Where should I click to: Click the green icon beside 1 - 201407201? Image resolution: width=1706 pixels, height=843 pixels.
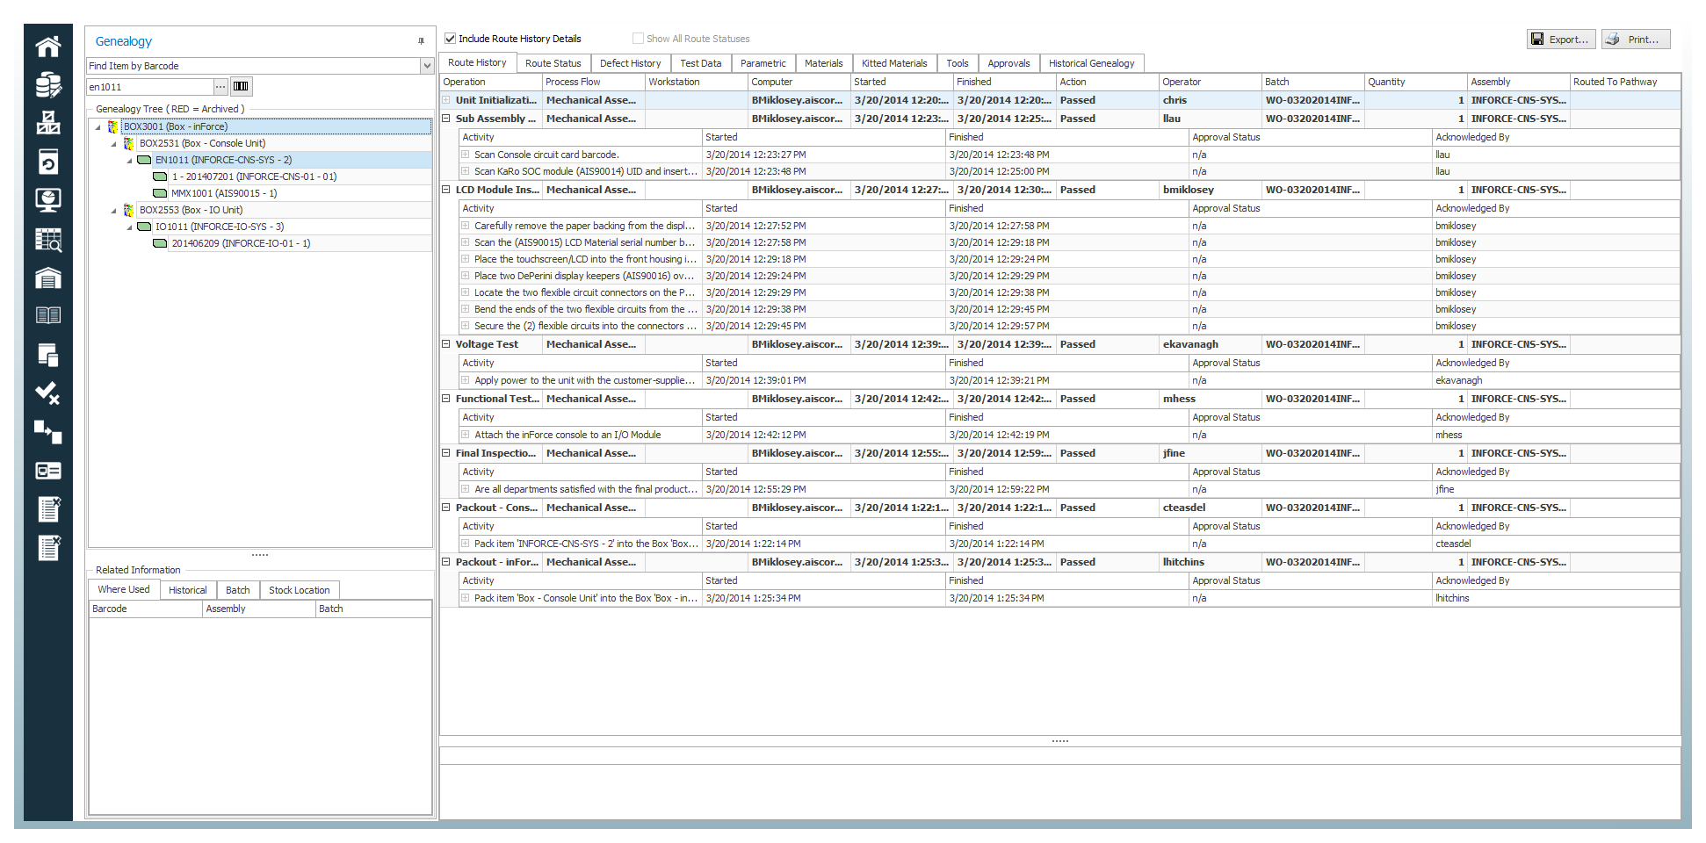161,177
